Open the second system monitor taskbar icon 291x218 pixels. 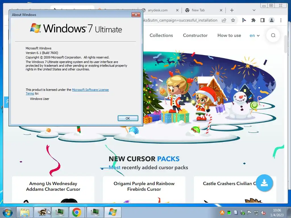click(x=95, y=212)
